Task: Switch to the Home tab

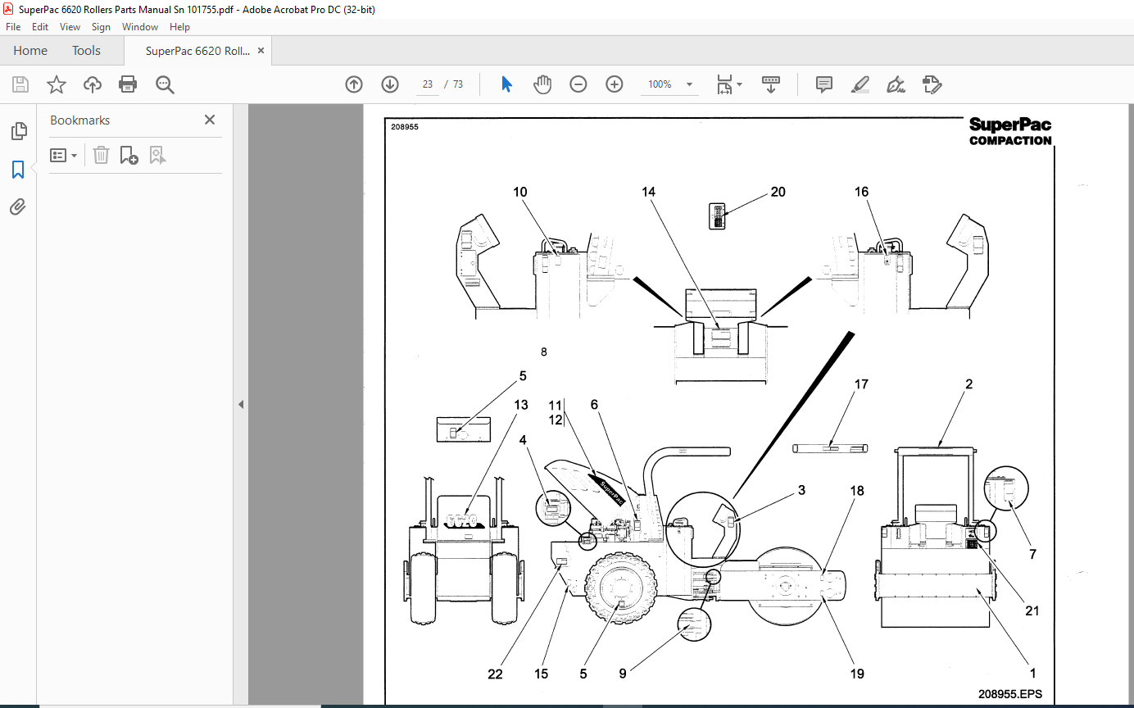Action: click(x=30, y=50)
